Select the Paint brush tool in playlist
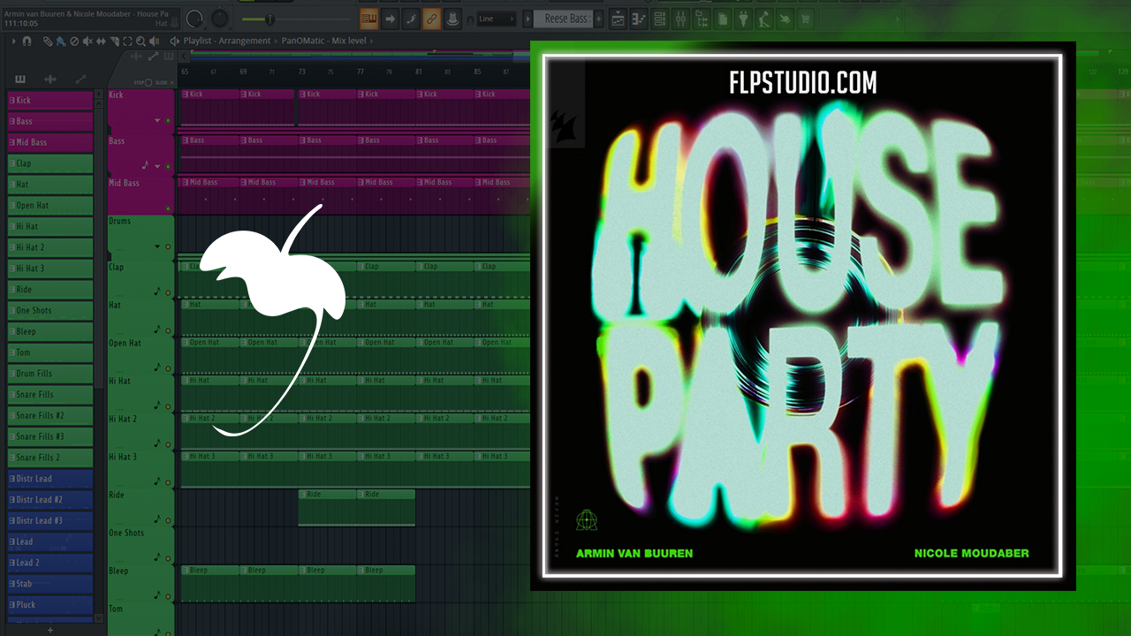The height and width of the screenshot is (636, 1131). pyautogui.click(x=60, y=41)
